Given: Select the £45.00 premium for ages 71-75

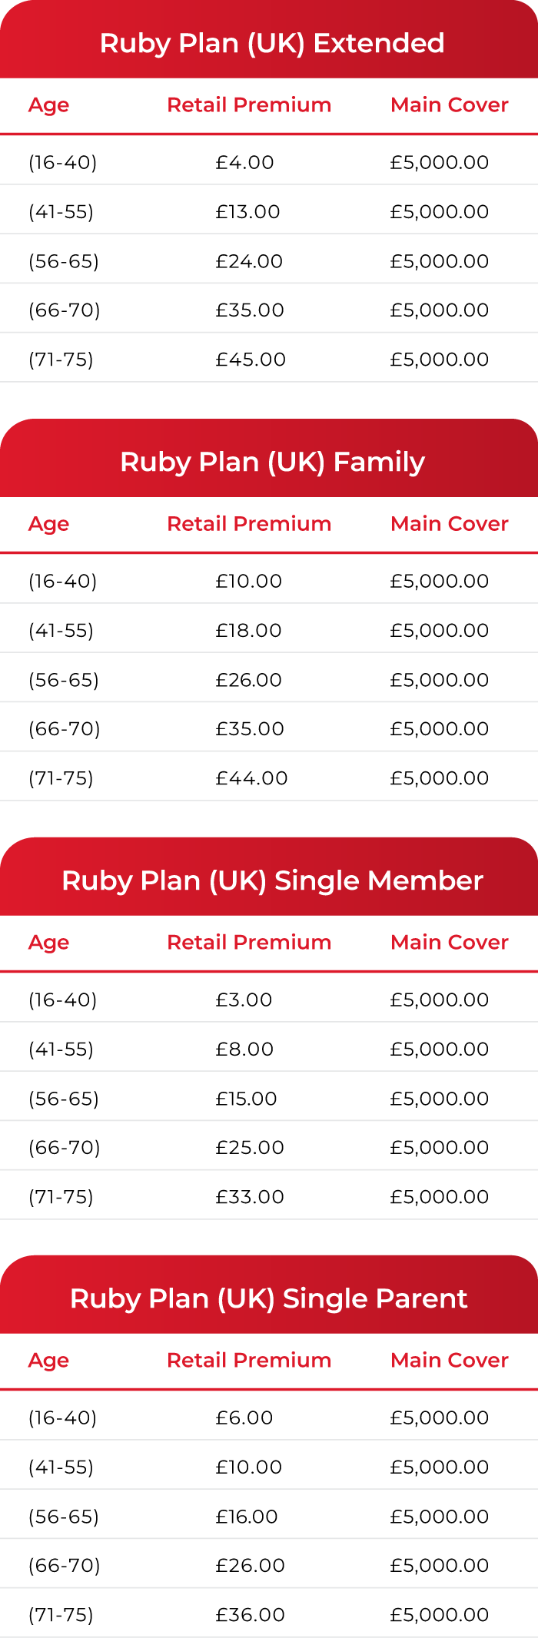Looking at the screenshot, I should (x=251, y=360).
